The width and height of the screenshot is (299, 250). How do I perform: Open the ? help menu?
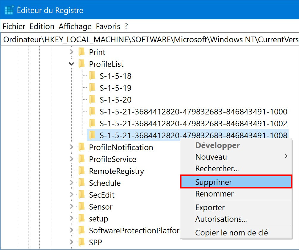(126, 26)
